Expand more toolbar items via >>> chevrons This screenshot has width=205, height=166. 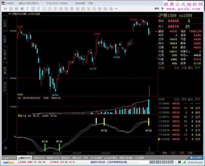coord(116,9)
